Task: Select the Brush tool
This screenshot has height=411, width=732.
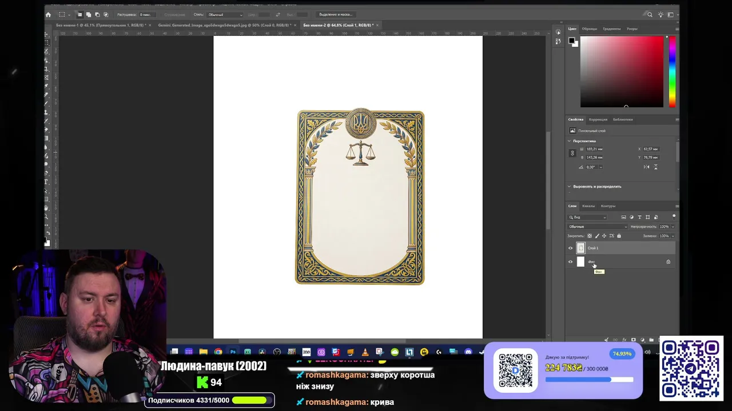Action: tap(46, 103)
